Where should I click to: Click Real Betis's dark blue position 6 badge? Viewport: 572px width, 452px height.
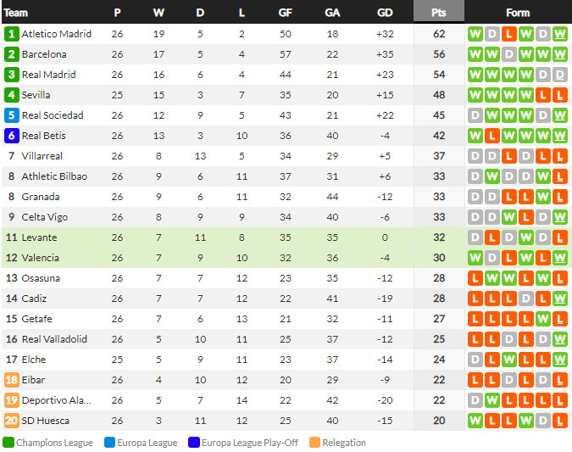(11, 136)
